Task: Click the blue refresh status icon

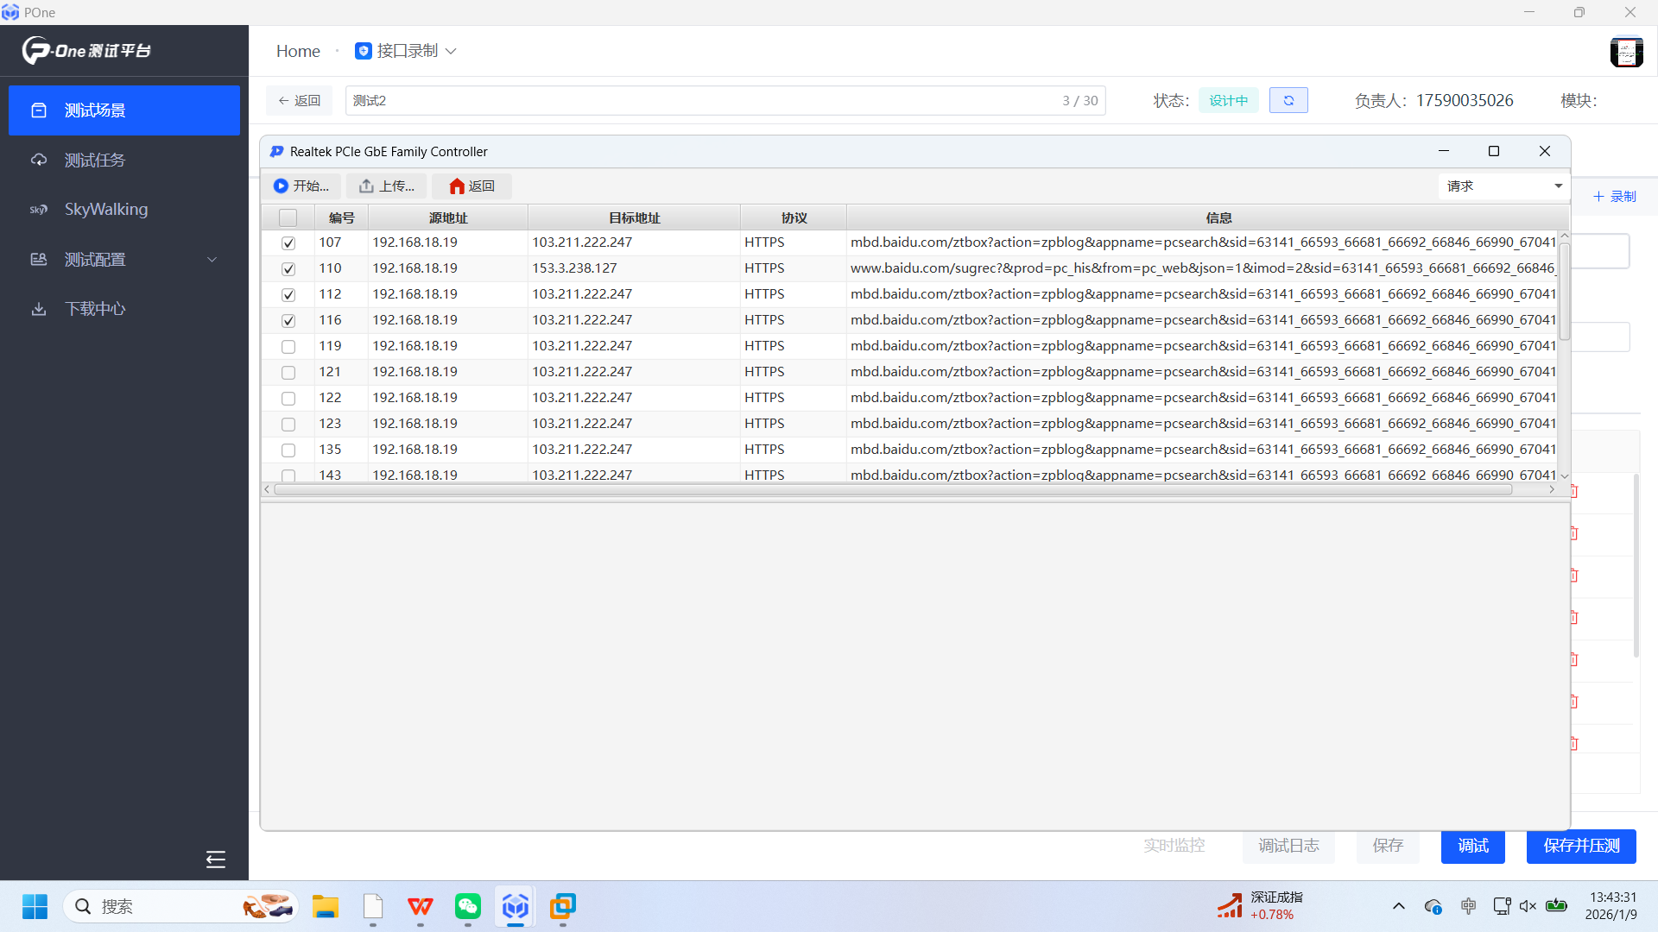Action: point(1288,100)
